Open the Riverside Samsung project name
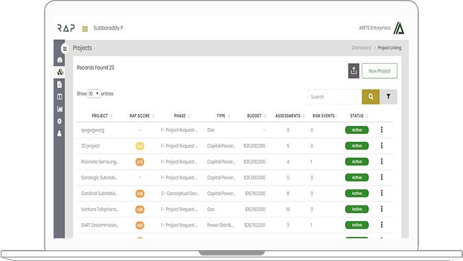Screen dimensions: 463x261 [99, 161]
